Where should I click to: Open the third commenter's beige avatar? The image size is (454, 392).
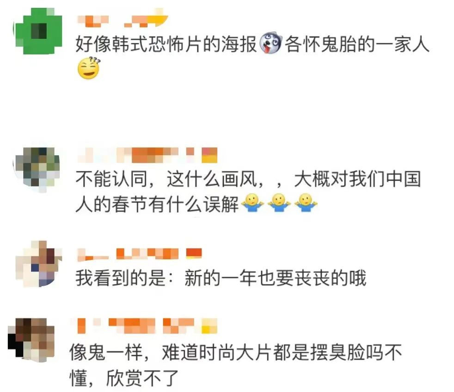pos(38,264)
